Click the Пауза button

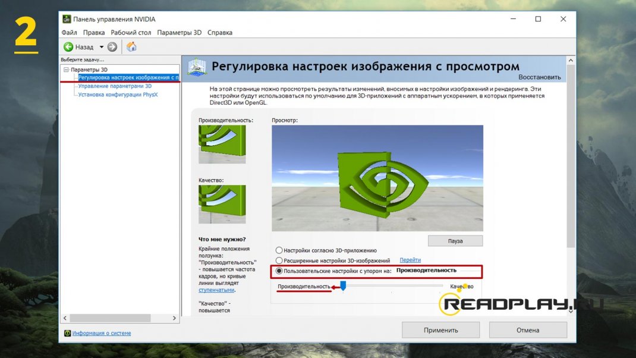click(455, 241)
